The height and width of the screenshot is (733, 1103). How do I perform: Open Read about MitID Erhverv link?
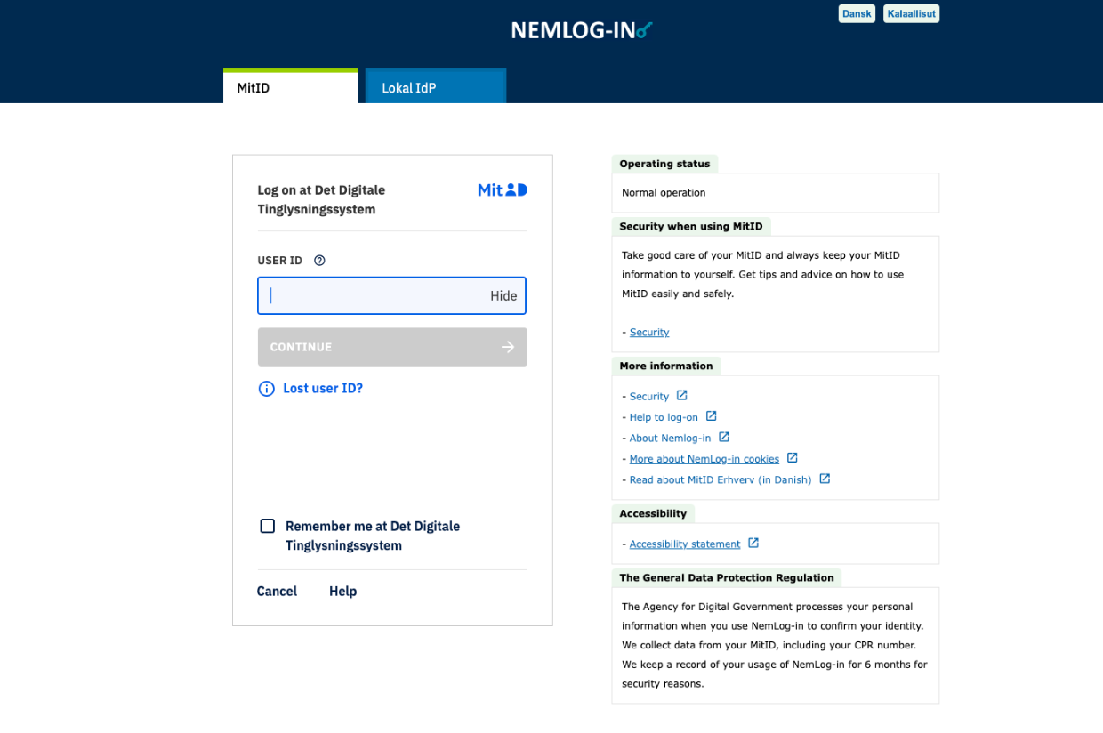721,479
